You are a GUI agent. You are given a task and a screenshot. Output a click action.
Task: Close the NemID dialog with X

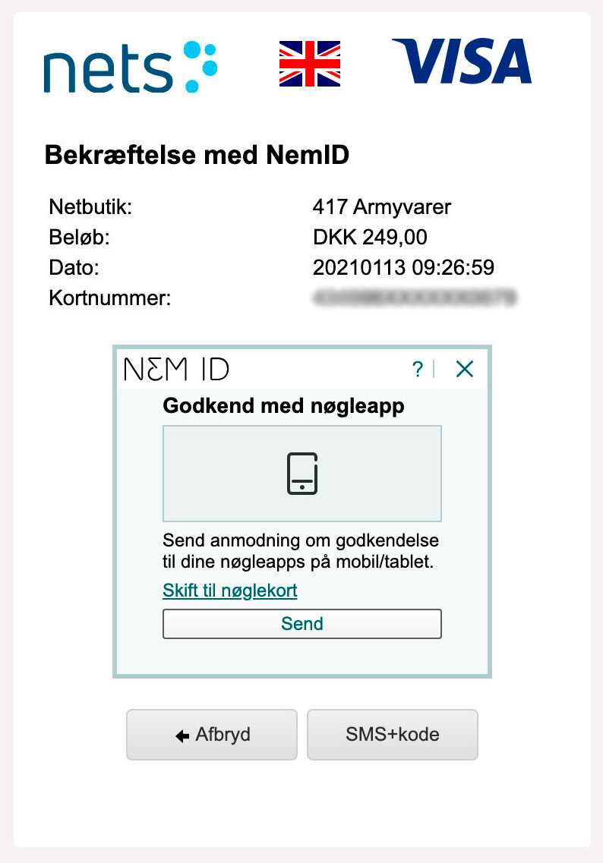click(x=465, y=369)
